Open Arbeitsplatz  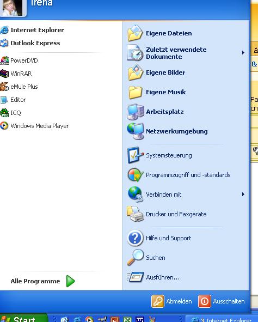click(156, 112)
